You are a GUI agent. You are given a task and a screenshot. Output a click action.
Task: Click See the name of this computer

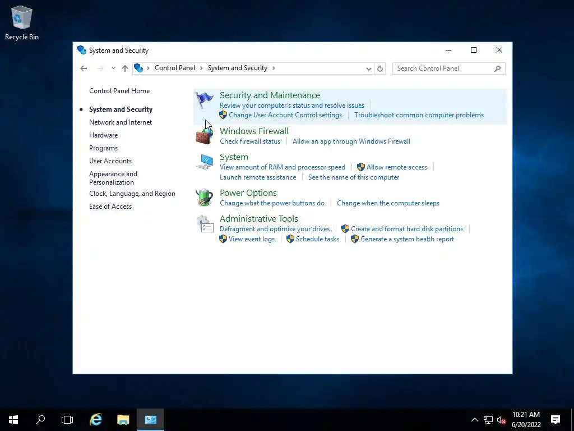(354, 177)
